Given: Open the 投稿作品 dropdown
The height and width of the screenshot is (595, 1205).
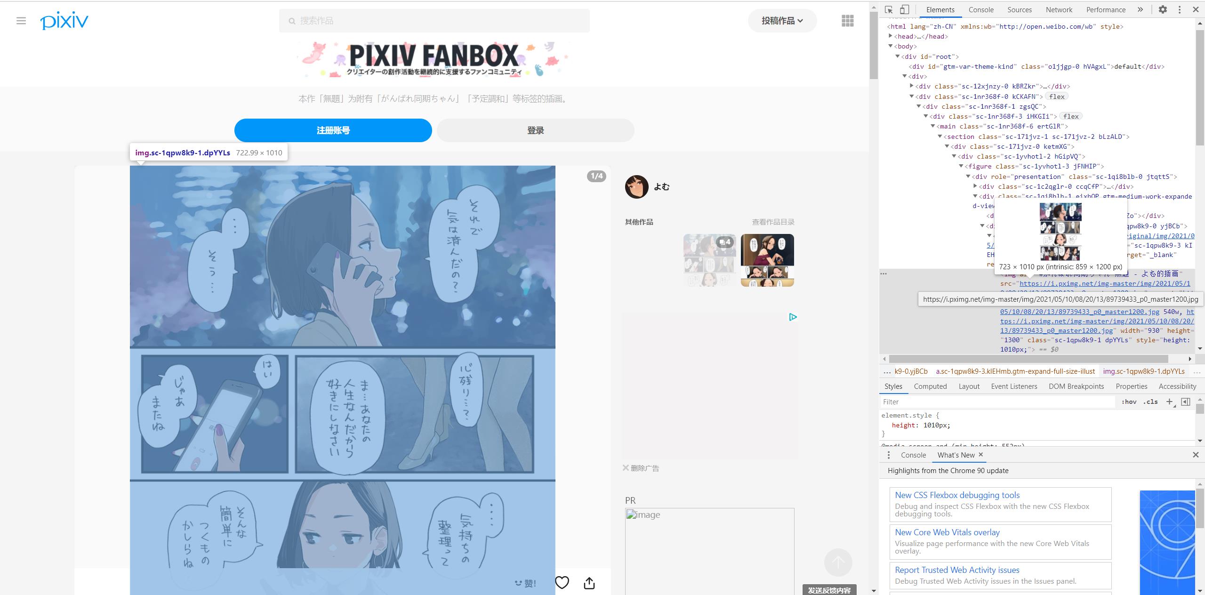Looking at the screenshot, I should (782, 21).
